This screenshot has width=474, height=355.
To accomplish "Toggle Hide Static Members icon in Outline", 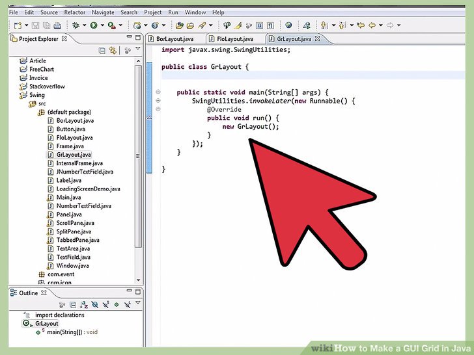I will tap(105, 304).
